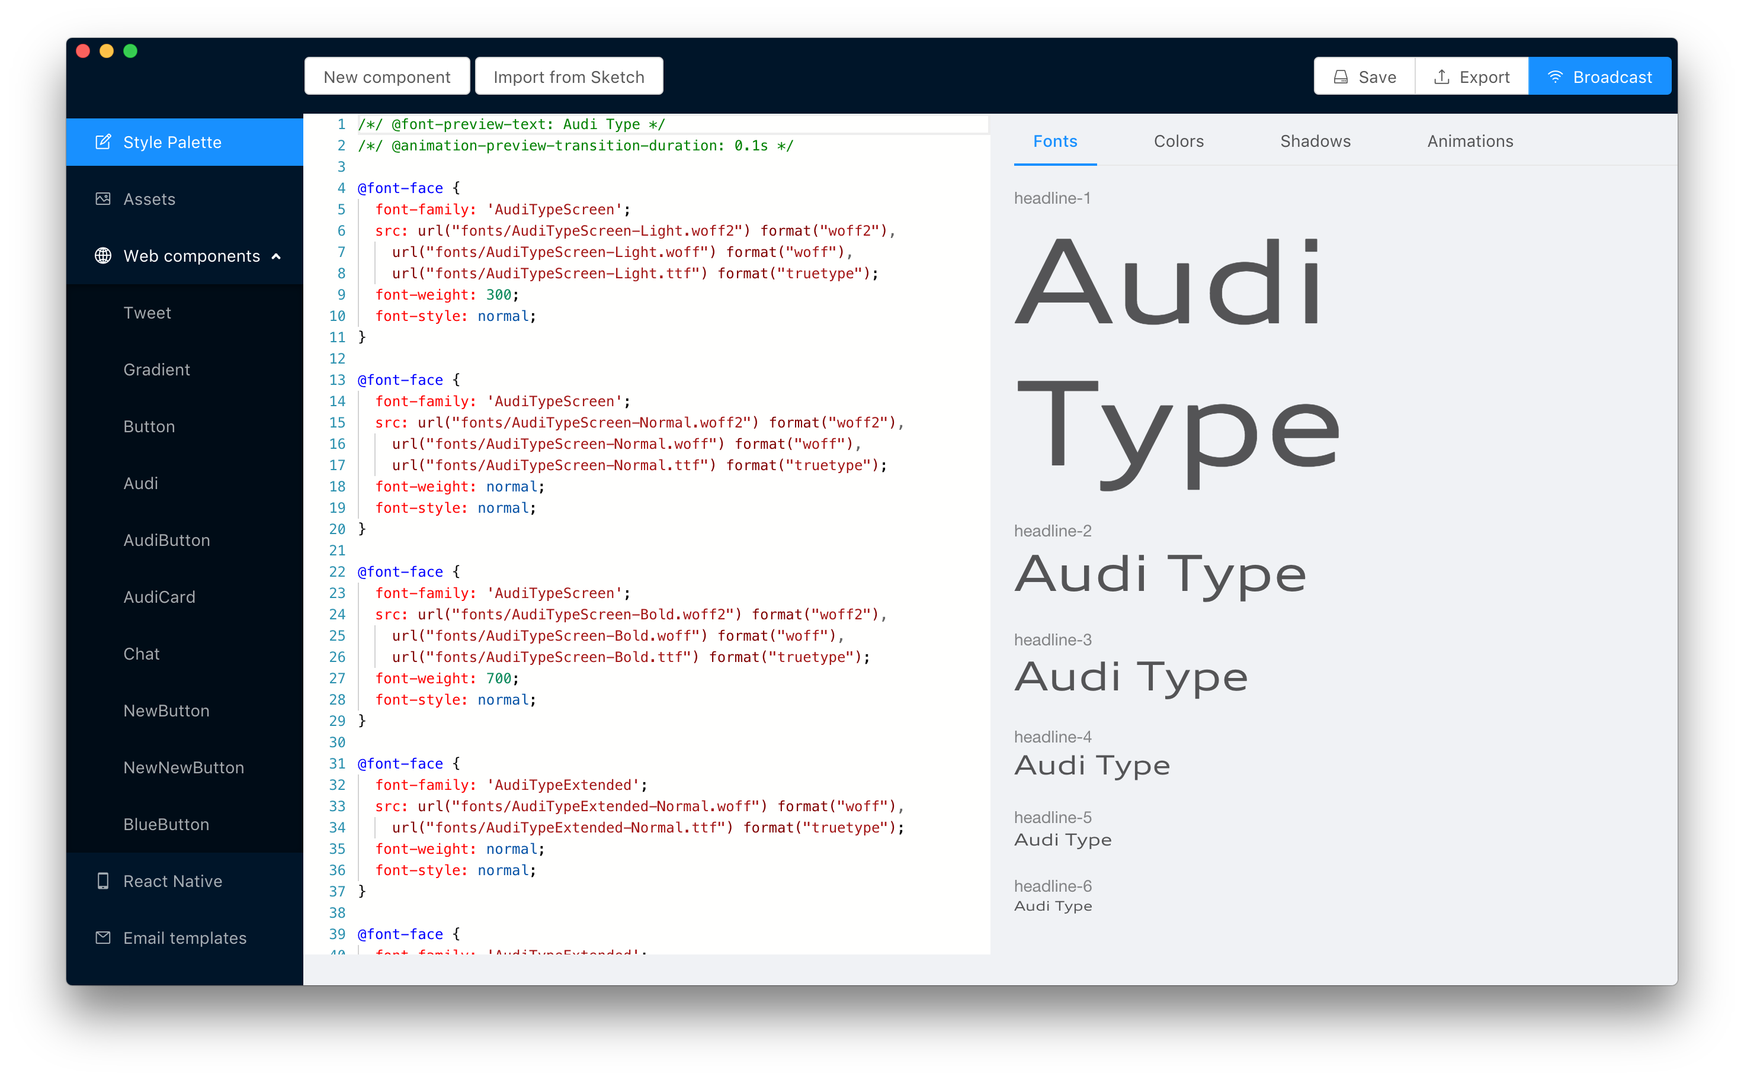Open the Chat component

184,654
